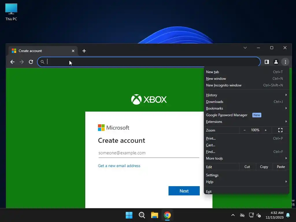Expand the History submenu

click(x=247, y=95)
